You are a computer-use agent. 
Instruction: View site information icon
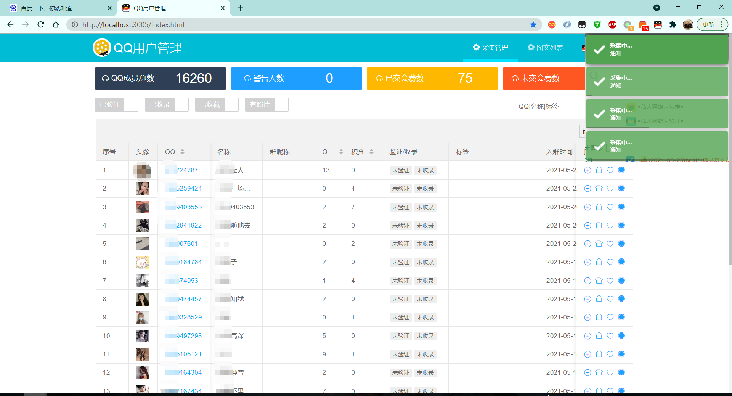tap(75, 25)
